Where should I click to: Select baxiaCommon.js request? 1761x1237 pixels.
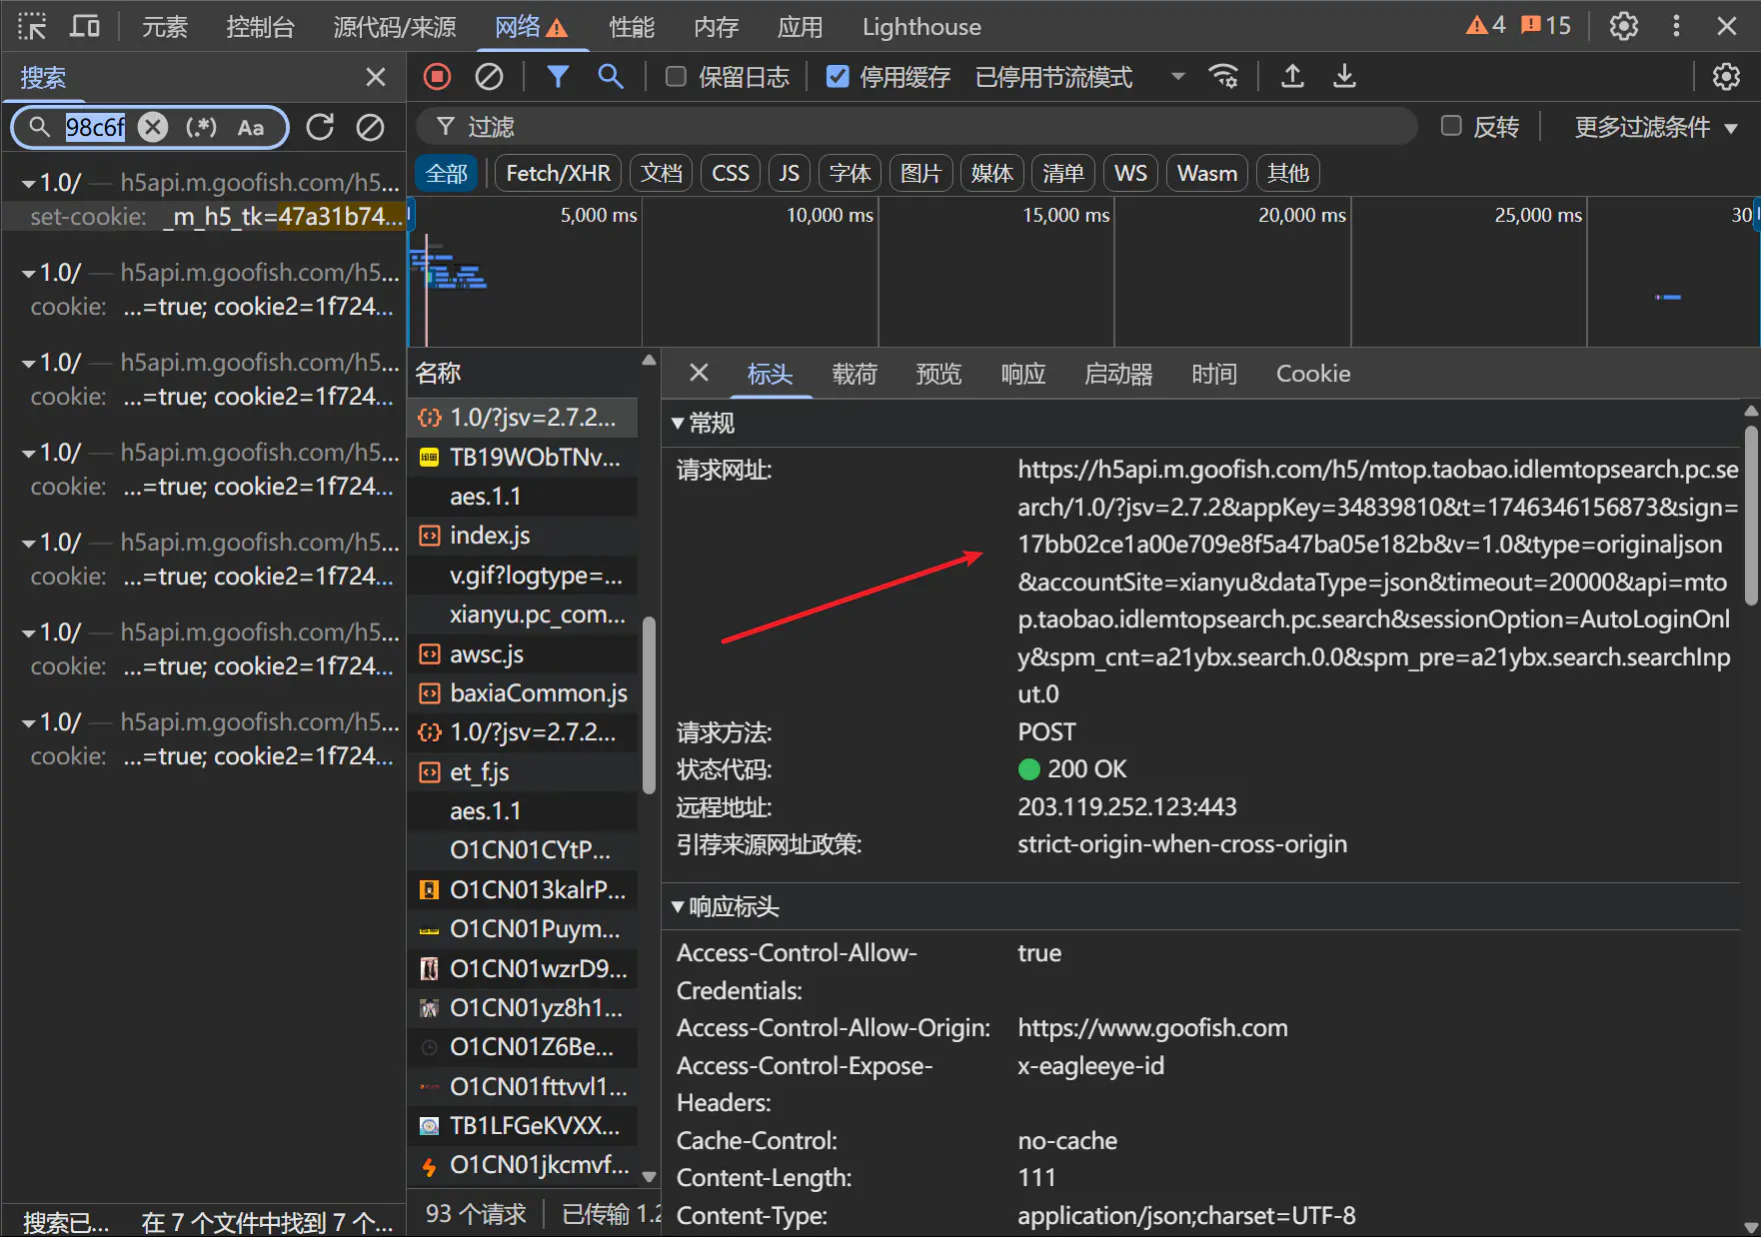point(538,693)
